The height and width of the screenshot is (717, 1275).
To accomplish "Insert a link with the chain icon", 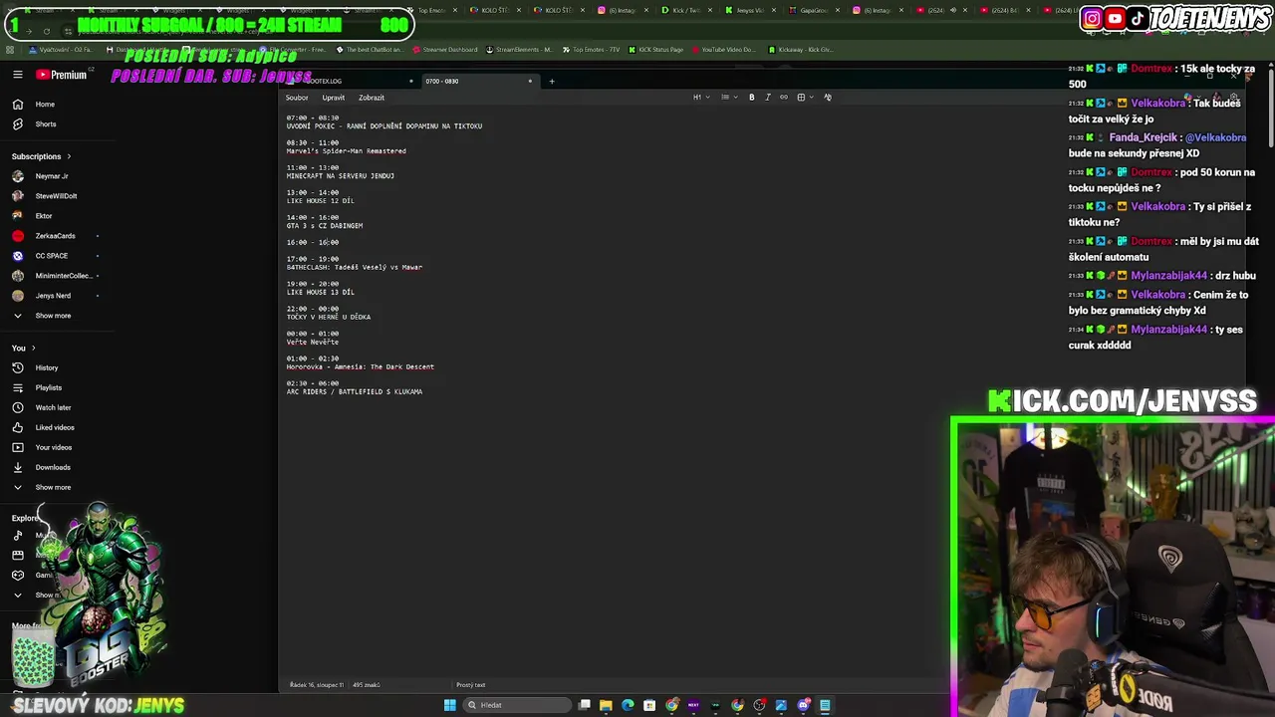I will coord(783,98).
